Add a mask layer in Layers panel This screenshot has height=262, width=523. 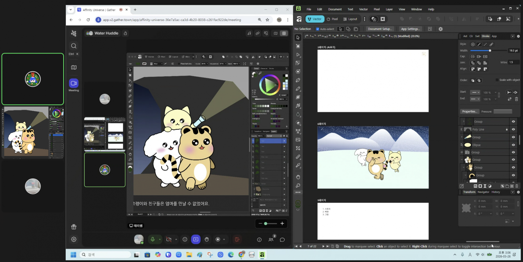(480, 186)
